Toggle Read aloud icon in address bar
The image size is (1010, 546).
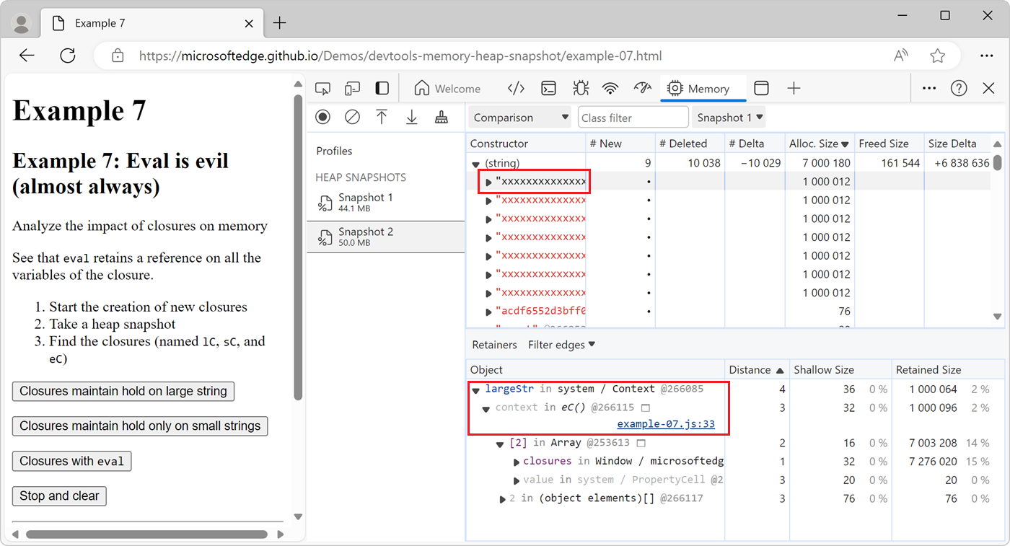901,56
